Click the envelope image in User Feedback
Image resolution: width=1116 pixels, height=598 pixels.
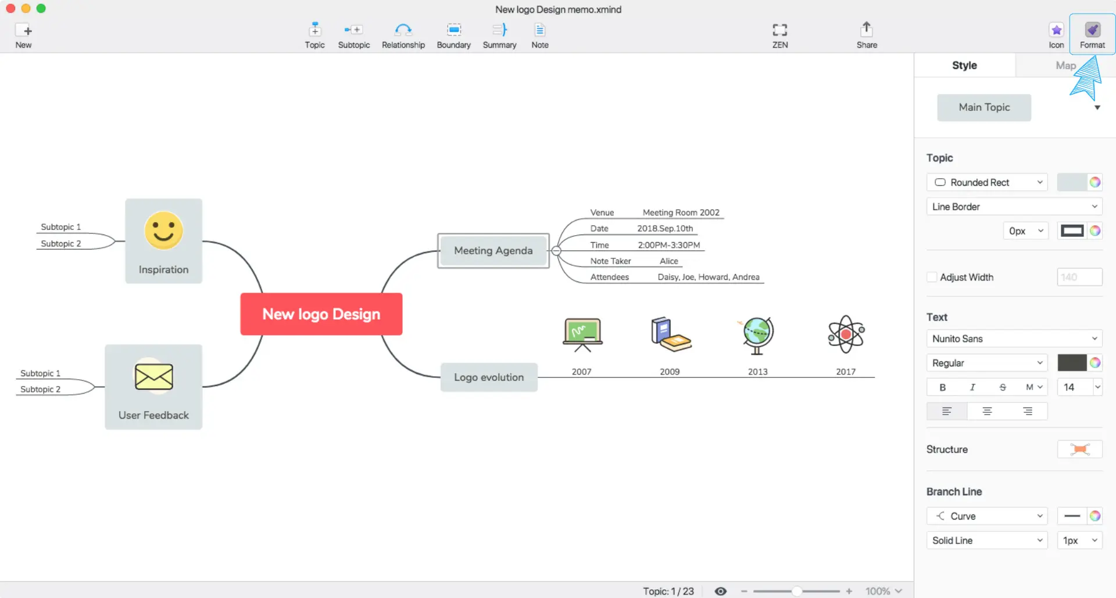pyautogui.click(x=153, y=377)
